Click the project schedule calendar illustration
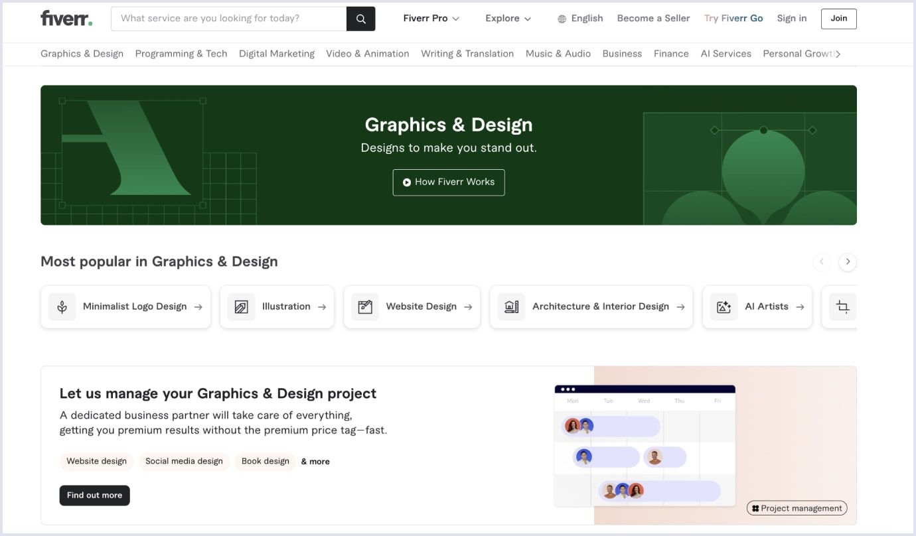 point(645,446)
